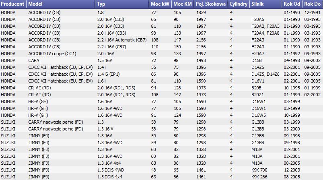The image size is (323, 180).
Task: Select engine code D16V1
Action: (x=258, y=81)
